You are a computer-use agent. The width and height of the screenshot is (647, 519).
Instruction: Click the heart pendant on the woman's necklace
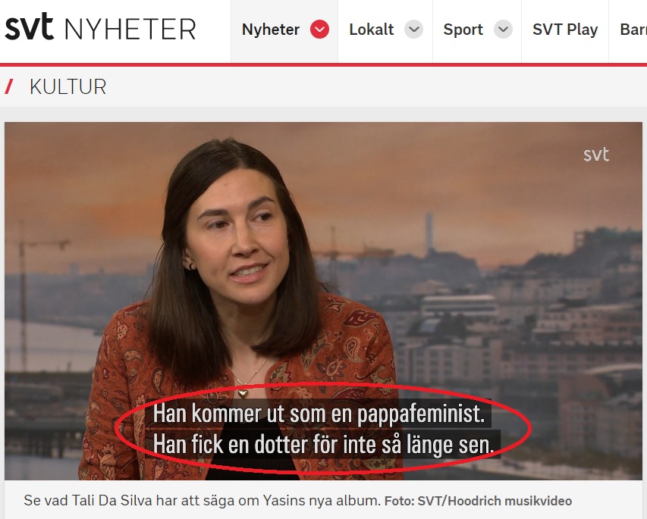tap(243, 392)
